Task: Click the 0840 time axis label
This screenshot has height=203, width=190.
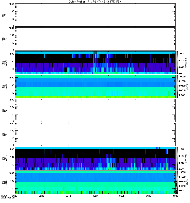Action: coord(68,196)
